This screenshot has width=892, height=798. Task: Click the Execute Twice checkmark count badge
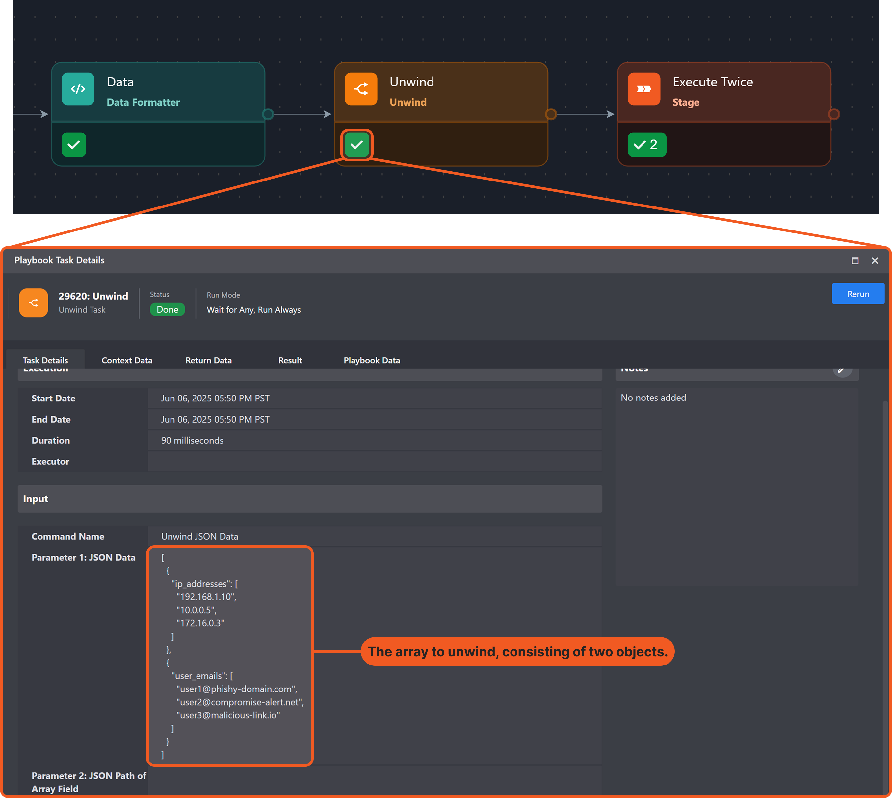click(646, 145)
